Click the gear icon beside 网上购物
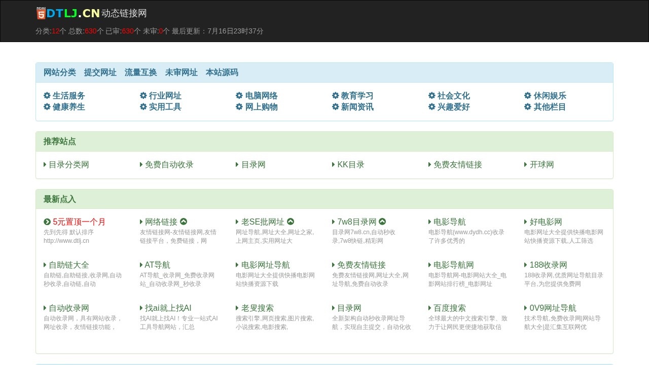The height and width of the screenshot is (365, 649). 239,106
